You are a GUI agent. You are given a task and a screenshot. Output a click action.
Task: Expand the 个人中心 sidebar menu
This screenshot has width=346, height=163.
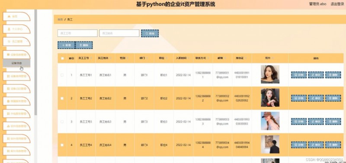(x=16, y=29)
